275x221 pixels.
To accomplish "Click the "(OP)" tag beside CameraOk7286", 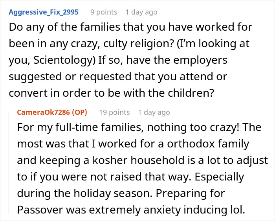I will [78, 112].
